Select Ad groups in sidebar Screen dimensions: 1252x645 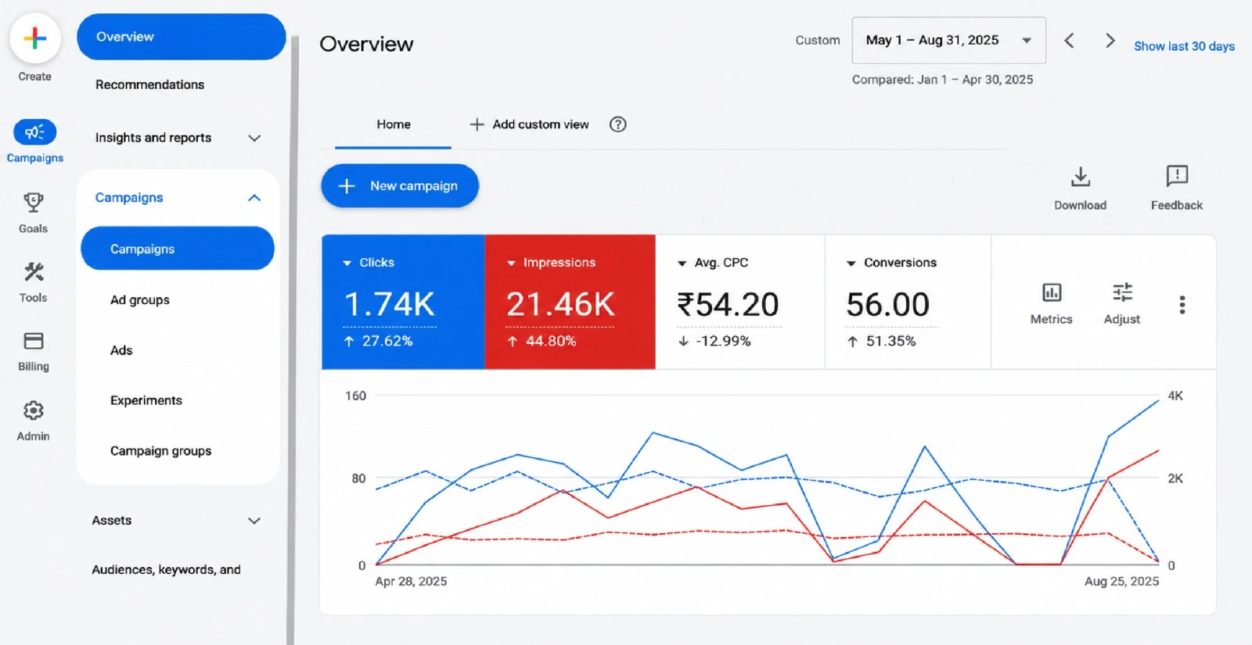coord(140,300)
